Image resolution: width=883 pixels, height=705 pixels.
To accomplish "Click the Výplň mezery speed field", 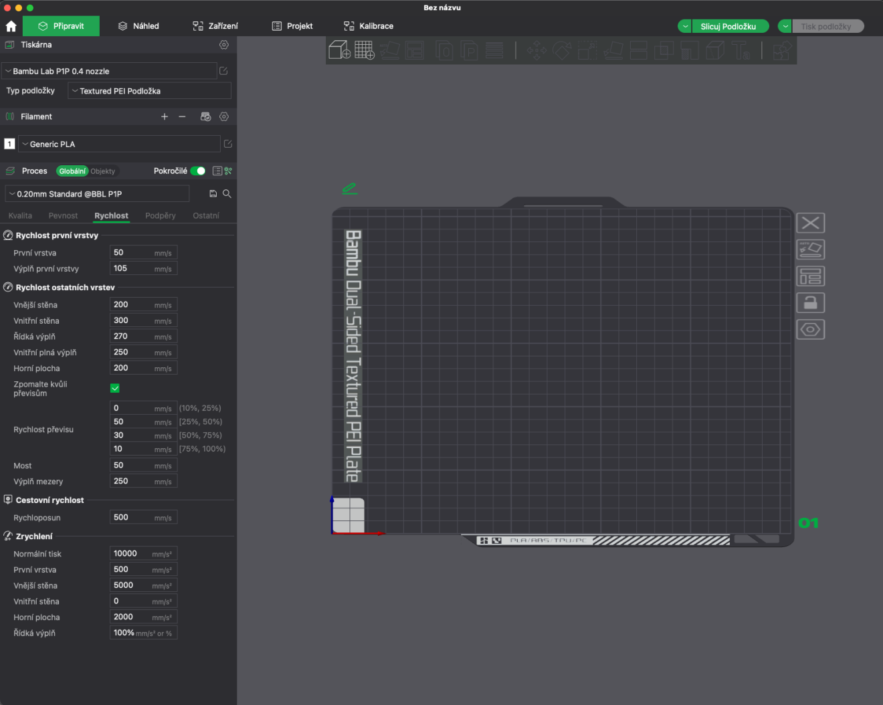I will point(143,481).
